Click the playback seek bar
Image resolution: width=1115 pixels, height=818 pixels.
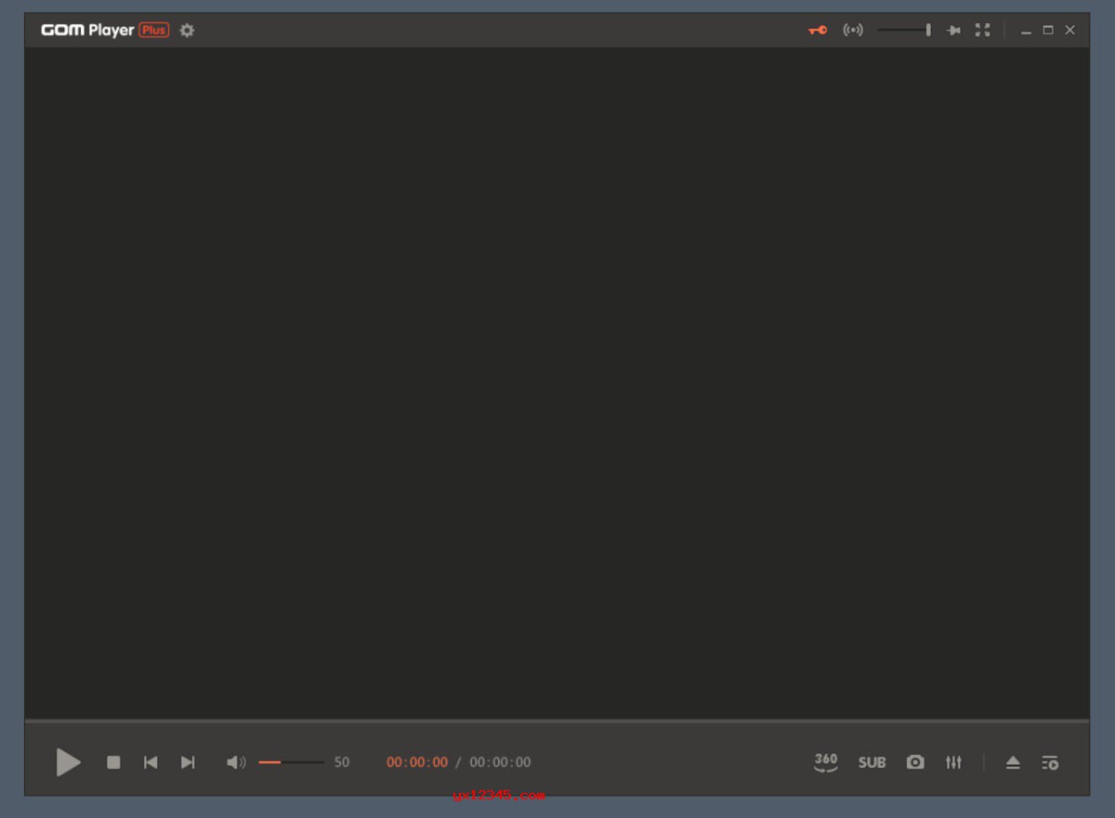tap(557, 720)
